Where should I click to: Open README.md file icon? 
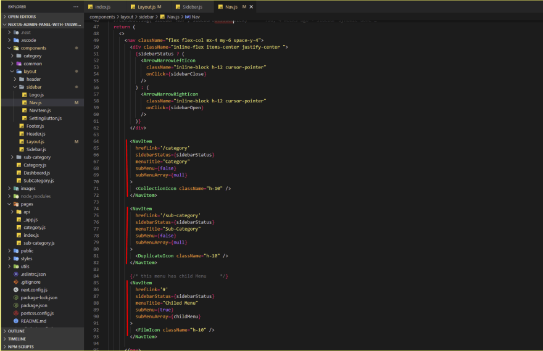[16, 321]
